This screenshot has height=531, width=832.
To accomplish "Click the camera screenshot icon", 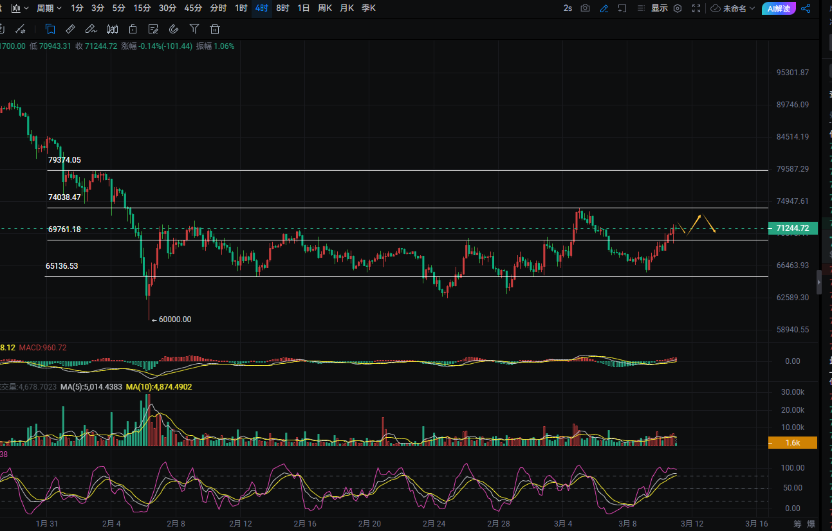I will [x=585, y=8].
